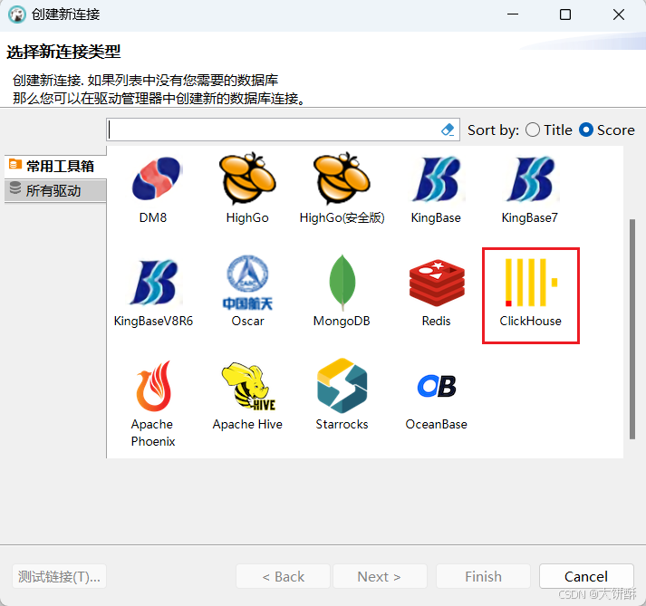
Task: Pick the Starrocks driver icon
Action: pyautogui.click(x=342, y=386)
